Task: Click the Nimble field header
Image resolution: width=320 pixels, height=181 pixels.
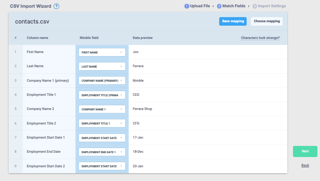Action: coord(89,38)
